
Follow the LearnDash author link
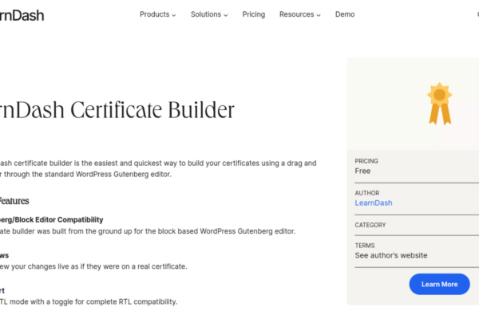[374, 203]
